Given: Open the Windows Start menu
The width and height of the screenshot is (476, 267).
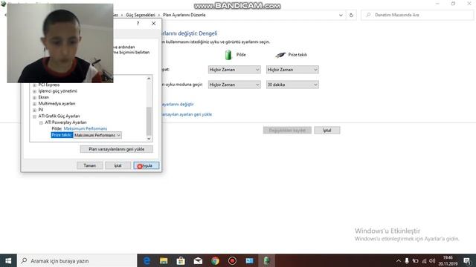Looking at the screenshot, I should click(8, 260).
